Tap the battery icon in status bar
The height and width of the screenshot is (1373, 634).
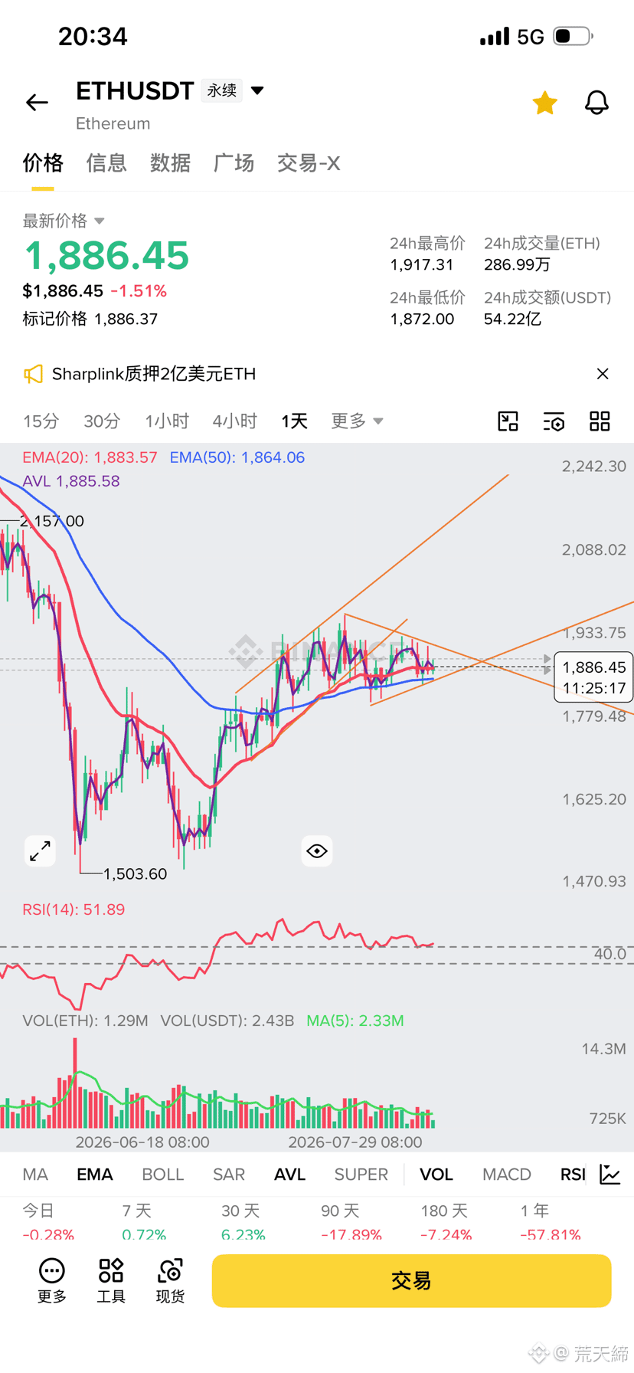pos(574,36)
